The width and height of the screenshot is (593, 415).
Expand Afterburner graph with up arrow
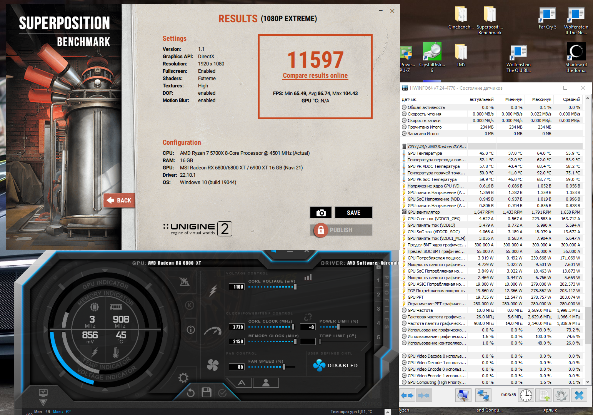388,412
